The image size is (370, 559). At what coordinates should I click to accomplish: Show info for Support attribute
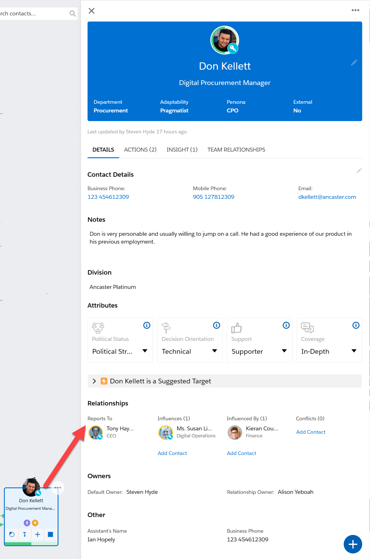(x=286, y=325)
